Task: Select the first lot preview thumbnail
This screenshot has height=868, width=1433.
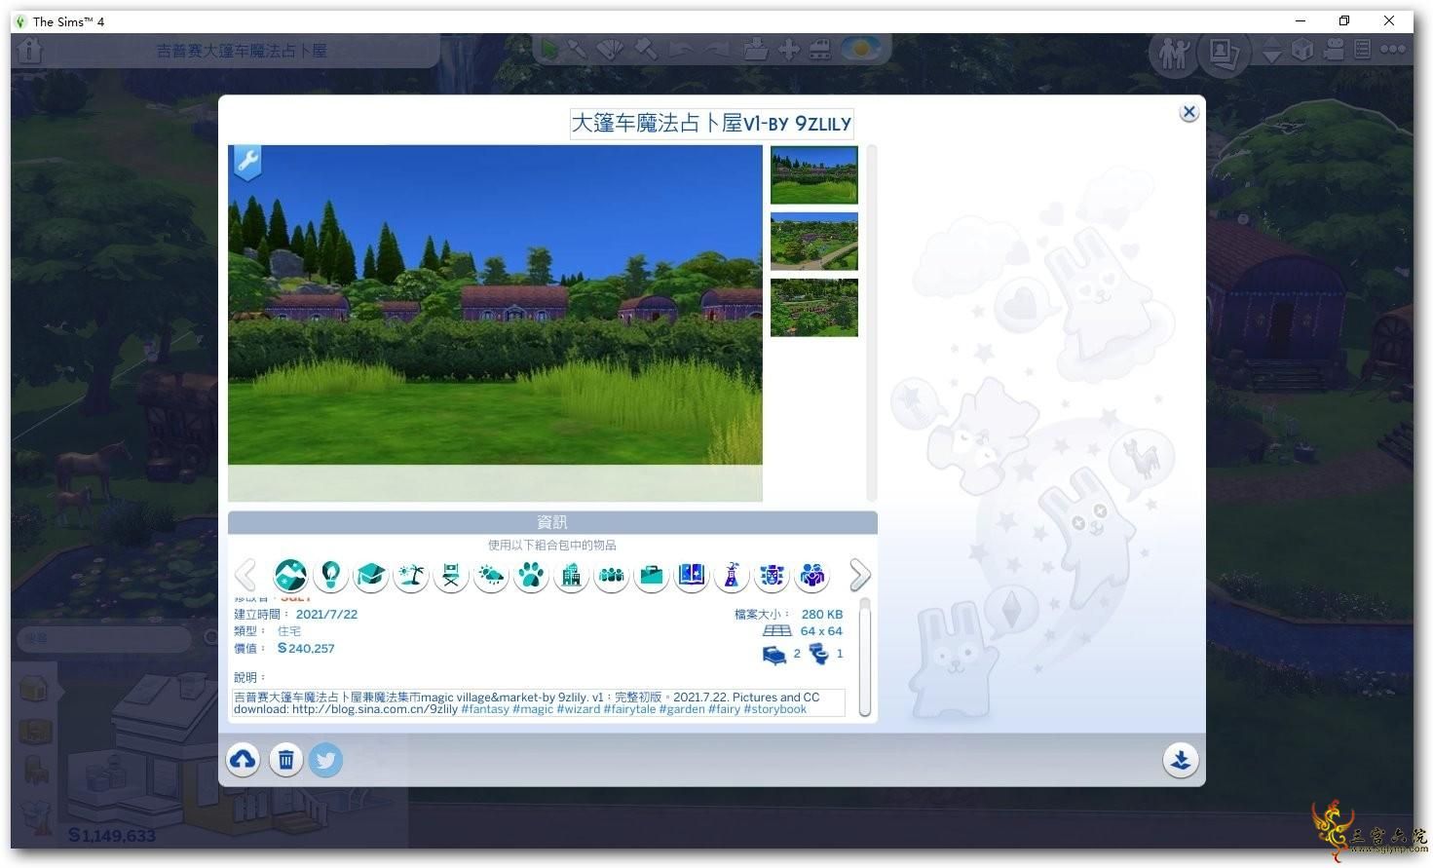Action: point(814,175)
